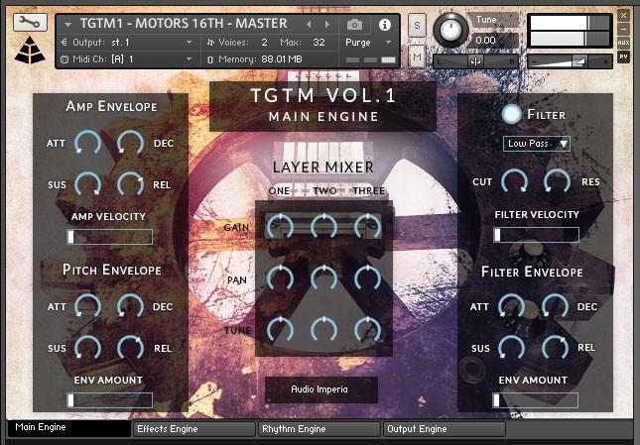
Task: Solo the instrument with S button
Action: click(417, 24)
